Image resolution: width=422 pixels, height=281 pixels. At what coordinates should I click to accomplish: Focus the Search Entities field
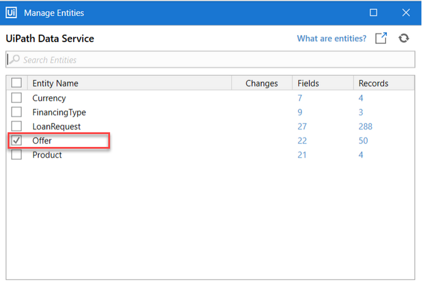coord(211,60)
